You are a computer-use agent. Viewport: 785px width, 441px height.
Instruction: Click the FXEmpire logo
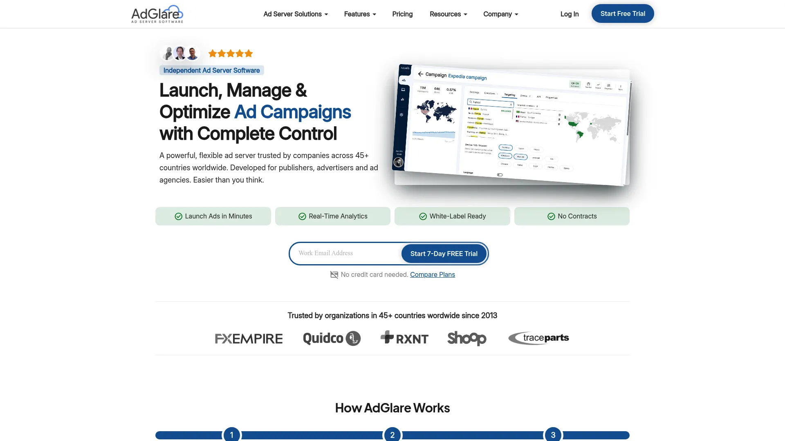point(249,339)
